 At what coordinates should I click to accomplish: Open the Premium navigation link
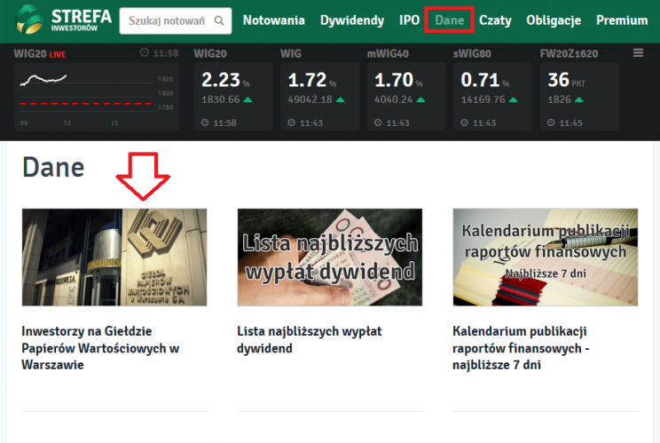click(x=622, y=20)
